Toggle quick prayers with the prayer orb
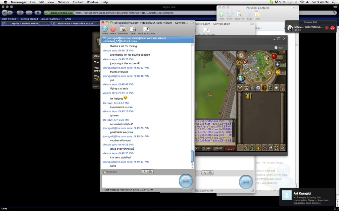 (x=278, y=64)
